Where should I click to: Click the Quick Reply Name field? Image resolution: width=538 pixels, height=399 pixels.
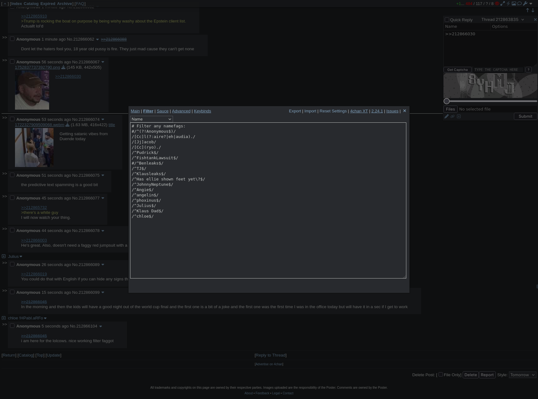(467, 27)
